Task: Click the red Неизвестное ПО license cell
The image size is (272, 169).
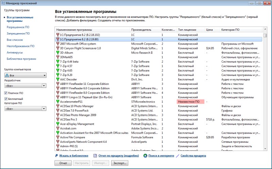Action: 190,102
